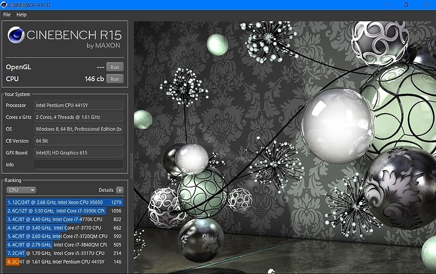Click the Details arrow button in Ranking
This screenshot has height=274, width=436.
120,190
